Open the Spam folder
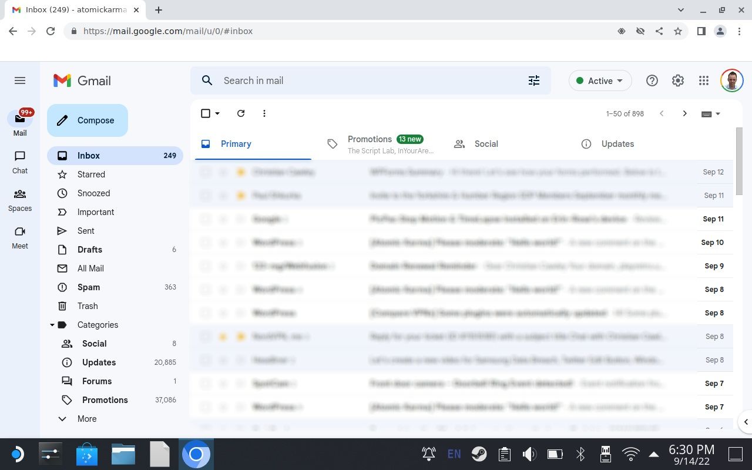 (x=88, y=287)
